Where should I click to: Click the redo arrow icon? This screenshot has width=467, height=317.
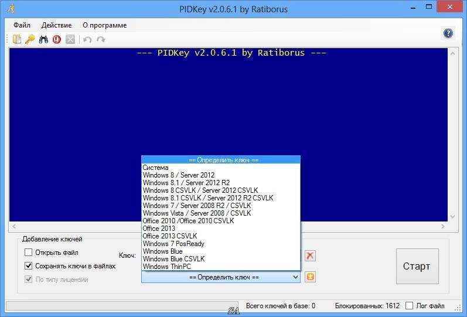pos(101,39)
